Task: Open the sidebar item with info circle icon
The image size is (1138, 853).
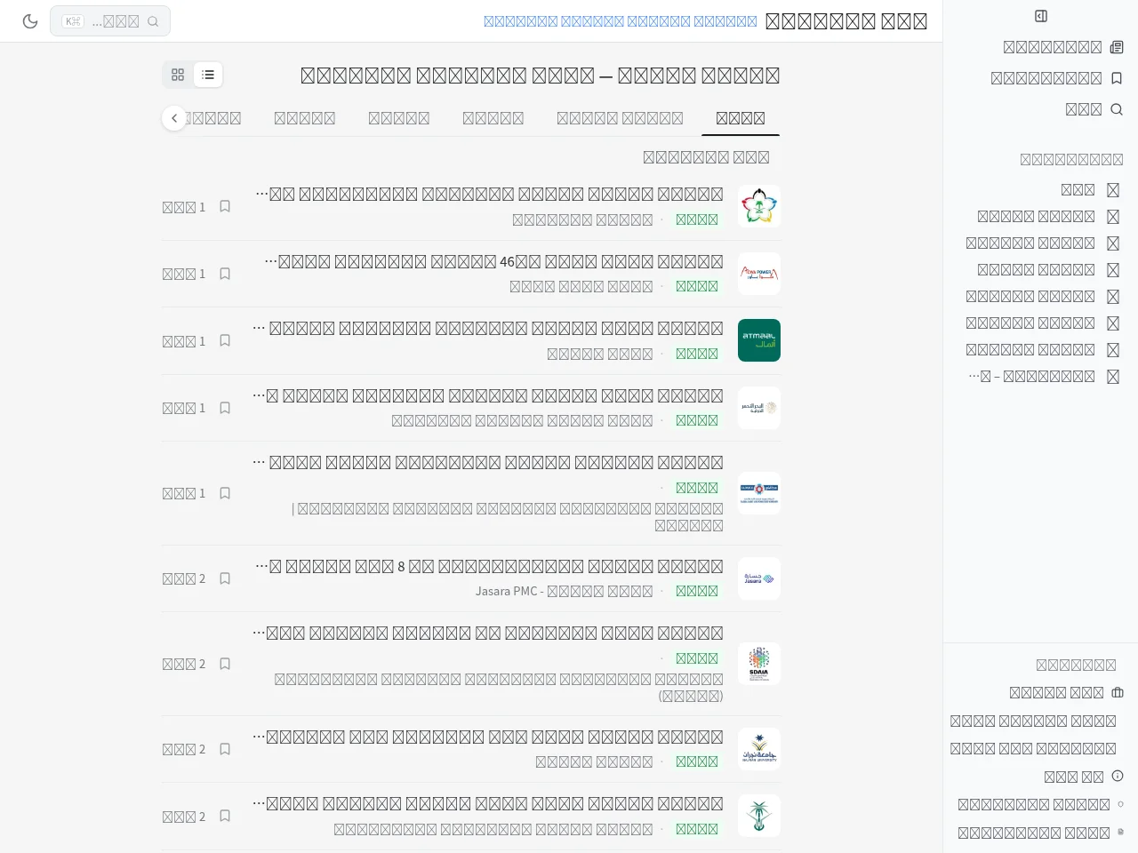Action: tap(1084, 777)
